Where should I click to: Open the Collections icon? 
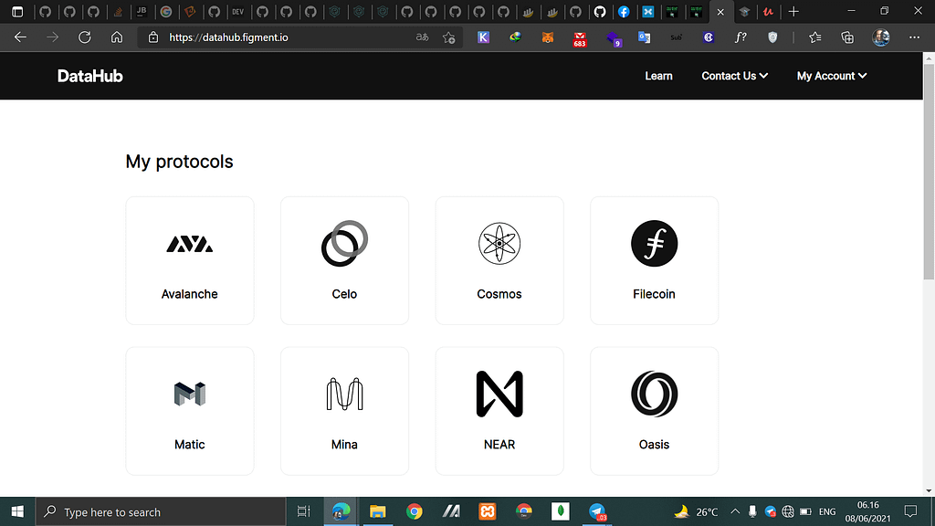tap(847, 37)
